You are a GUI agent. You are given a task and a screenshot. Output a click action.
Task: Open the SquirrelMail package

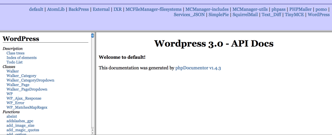click(x=245, y=15)
